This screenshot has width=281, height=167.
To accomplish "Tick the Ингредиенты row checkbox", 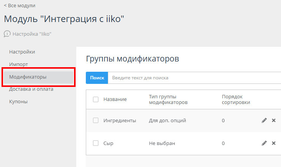I will coord(96,120).
